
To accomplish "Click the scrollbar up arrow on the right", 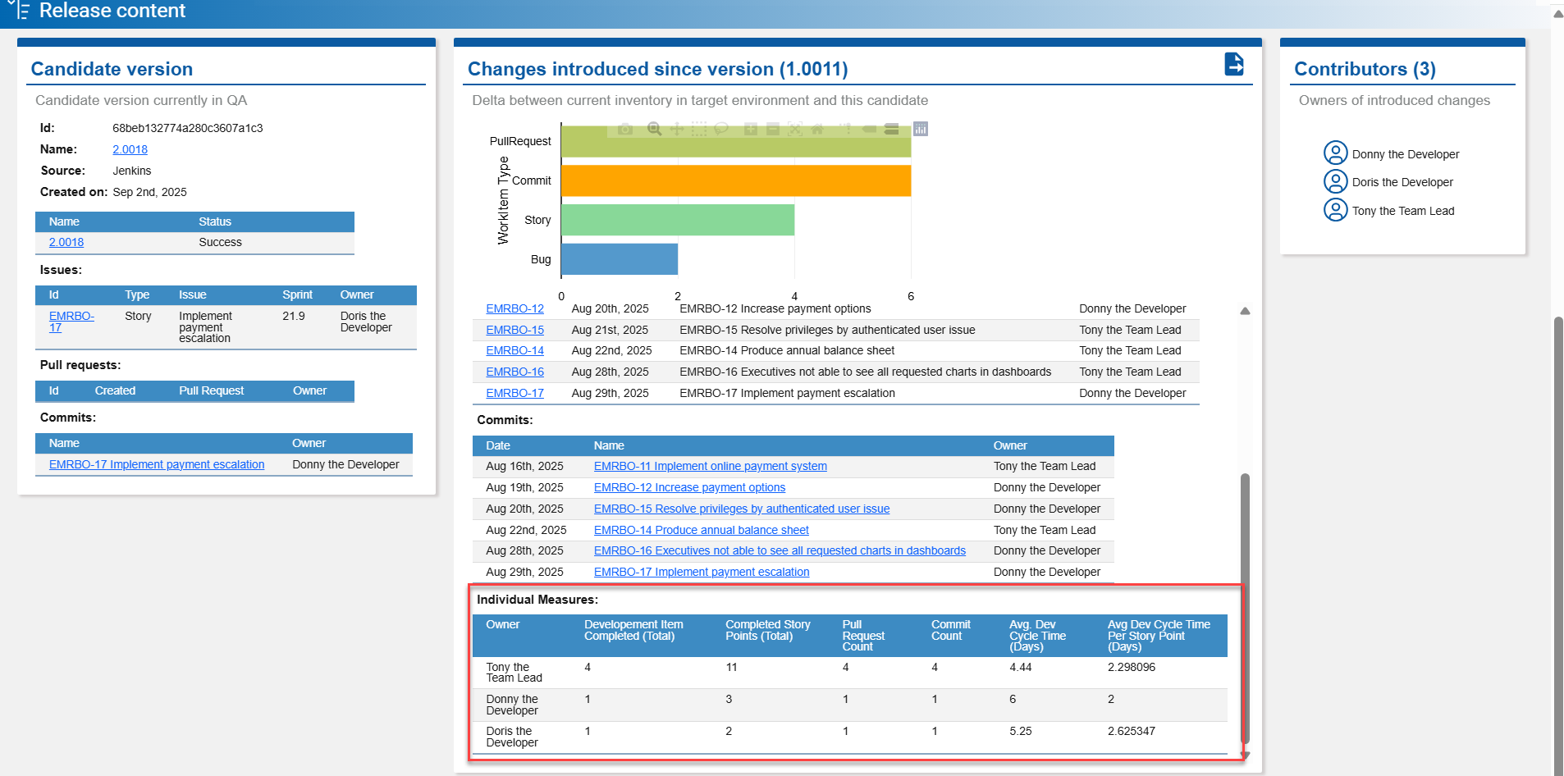I will (x=1557, y=13).
